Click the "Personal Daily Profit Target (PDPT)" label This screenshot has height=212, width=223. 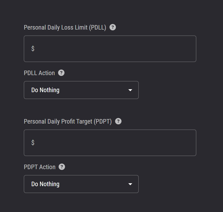(x=68, y=121)
